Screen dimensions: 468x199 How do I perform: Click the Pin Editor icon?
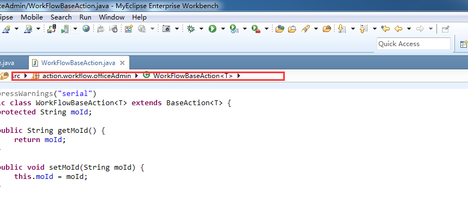[446, 29]
